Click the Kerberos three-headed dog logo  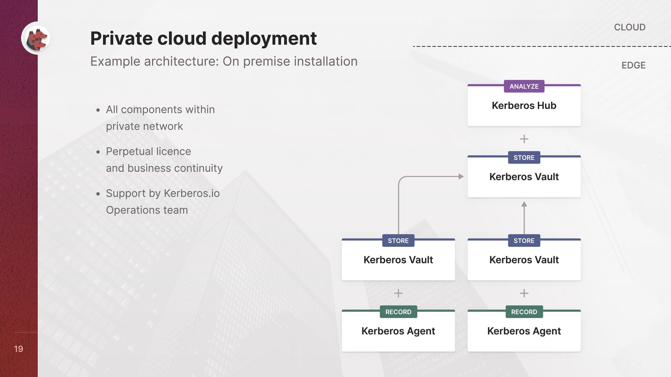36,38
